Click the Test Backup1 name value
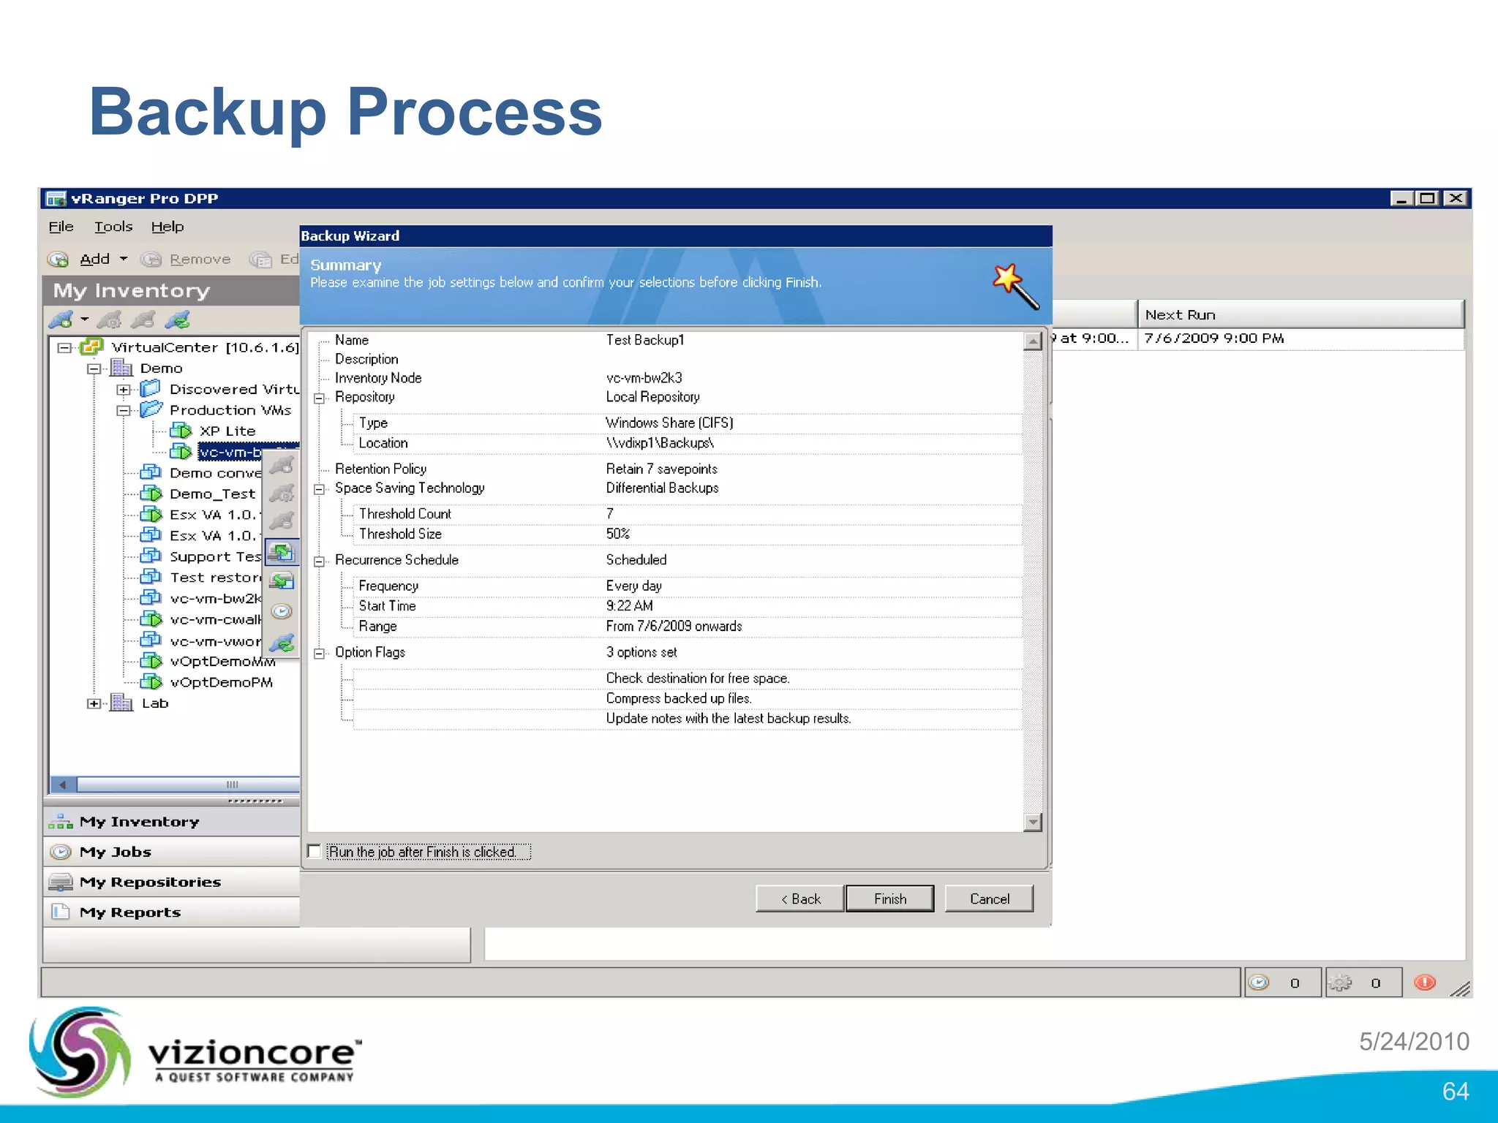1498x1123 pixels. [644, 340]
